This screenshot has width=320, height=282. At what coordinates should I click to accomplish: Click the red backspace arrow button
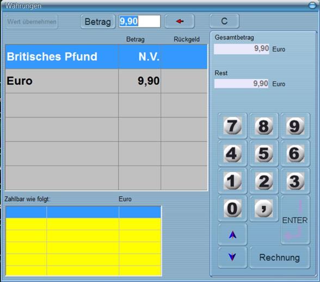[x=180, y=21]
